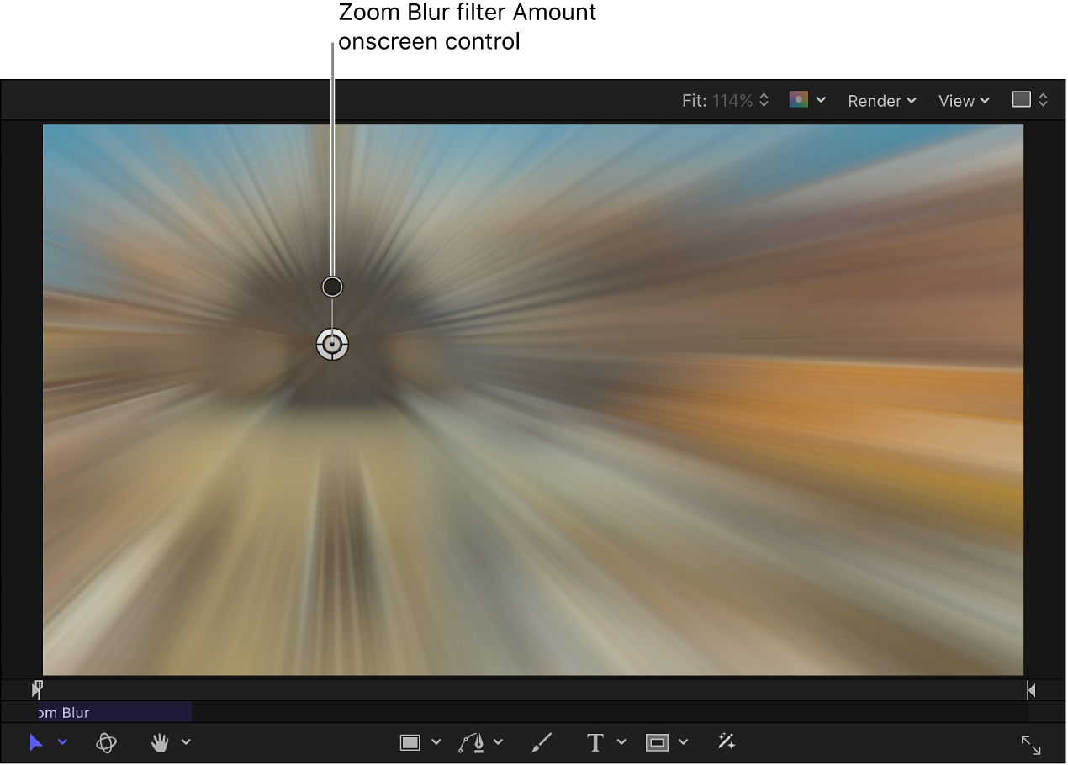
Task: Activate the Paint Stroke brush tool
Action: point(542,742)
